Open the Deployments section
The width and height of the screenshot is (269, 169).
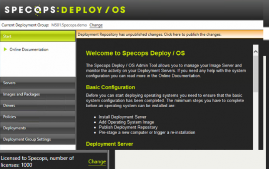point(38,128)
